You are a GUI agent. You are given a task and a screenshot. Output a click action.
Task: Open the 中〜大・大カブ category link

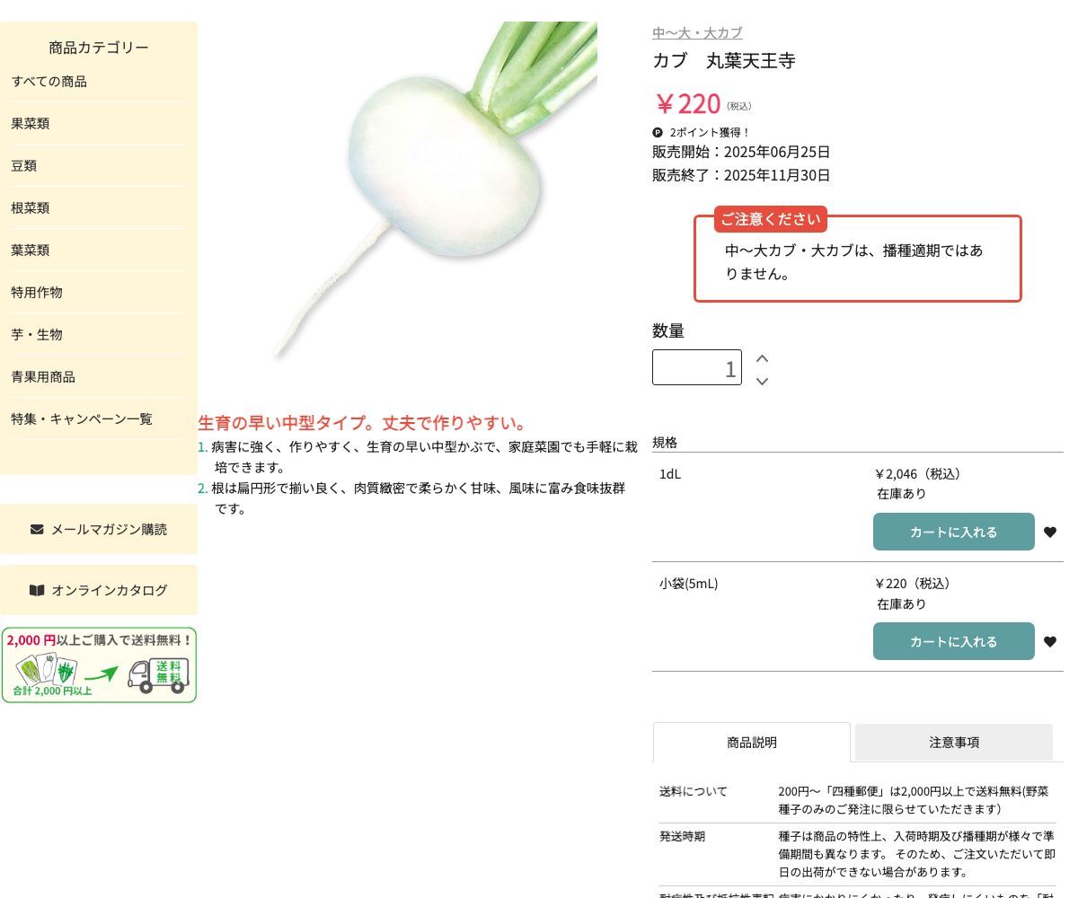[x=697, y=33]
